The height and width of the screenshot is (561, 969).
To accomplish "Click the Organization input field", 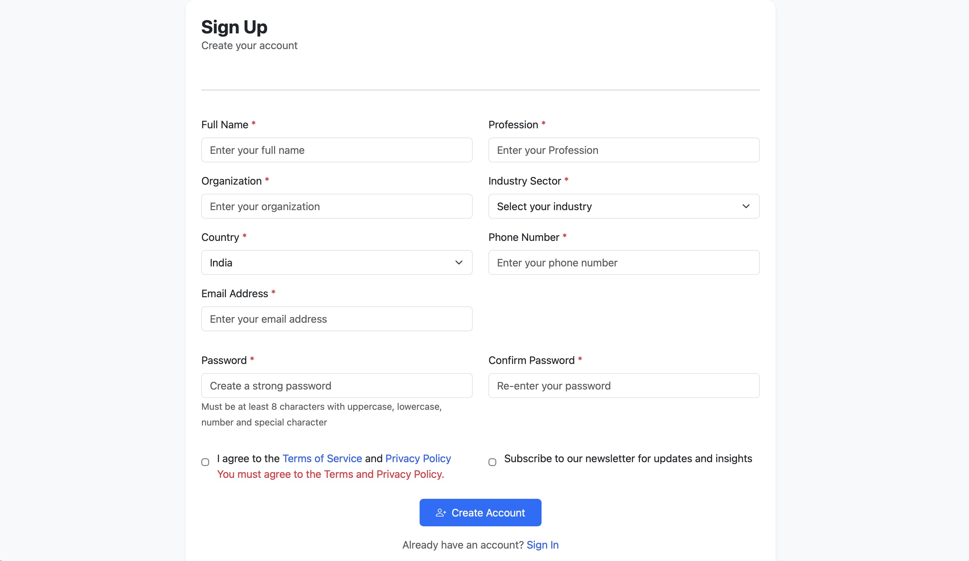I will pyautogui.click(x=336, y=206).
